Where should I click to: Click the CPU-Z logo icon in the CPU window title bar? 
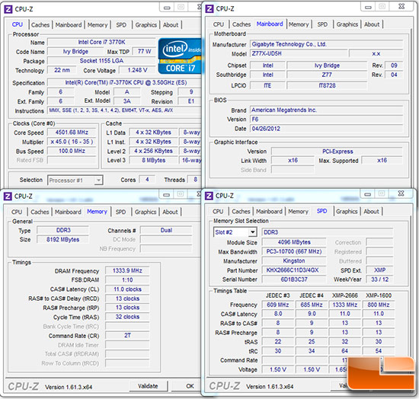click(x=8, y=9)
